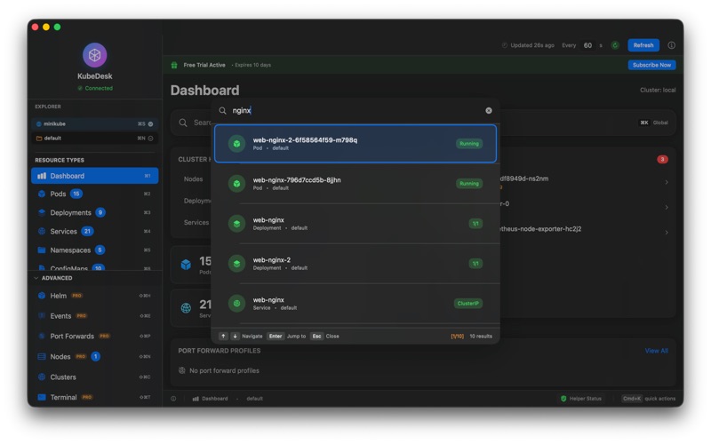Click the Clusters icon in the sidebar
This screenshot has height=444, width=711.
(x=42, y=377)
